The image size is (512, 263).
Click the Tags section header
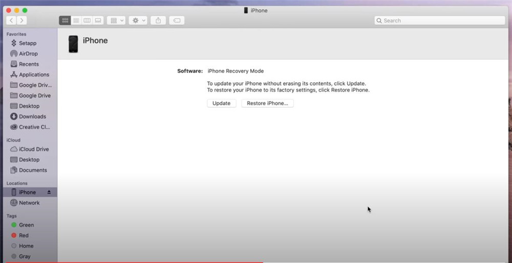coord(11,216)
